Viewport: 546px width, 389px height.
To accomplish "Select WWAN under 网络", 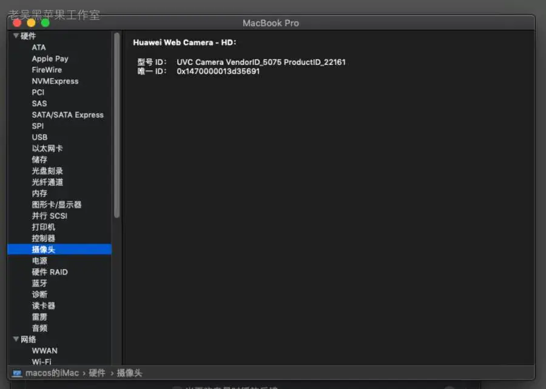I will point(44,350).
